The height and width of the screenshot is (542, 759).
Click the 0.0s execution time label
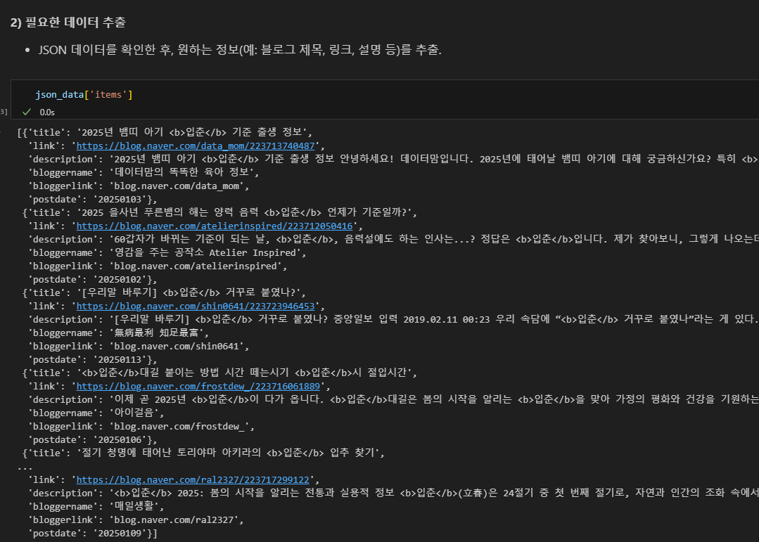point(47,112)
